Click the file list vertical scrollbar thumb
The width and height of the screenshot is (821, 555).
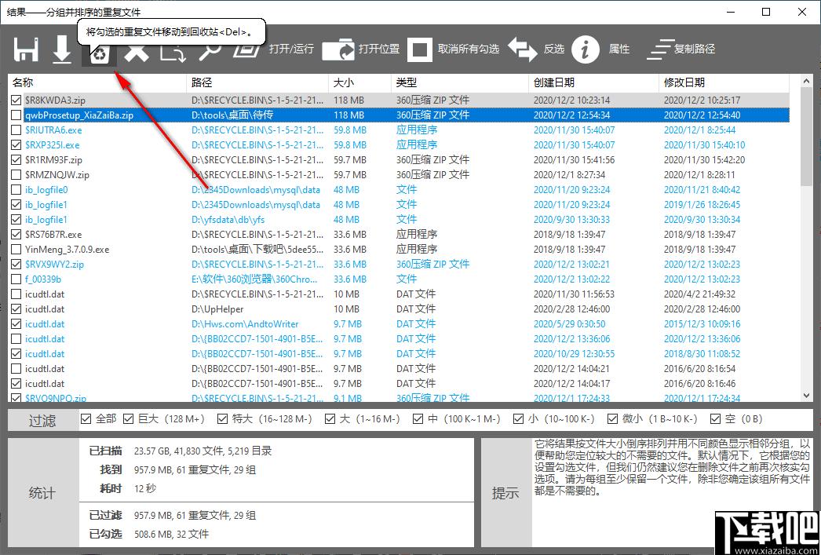(807, 137)
